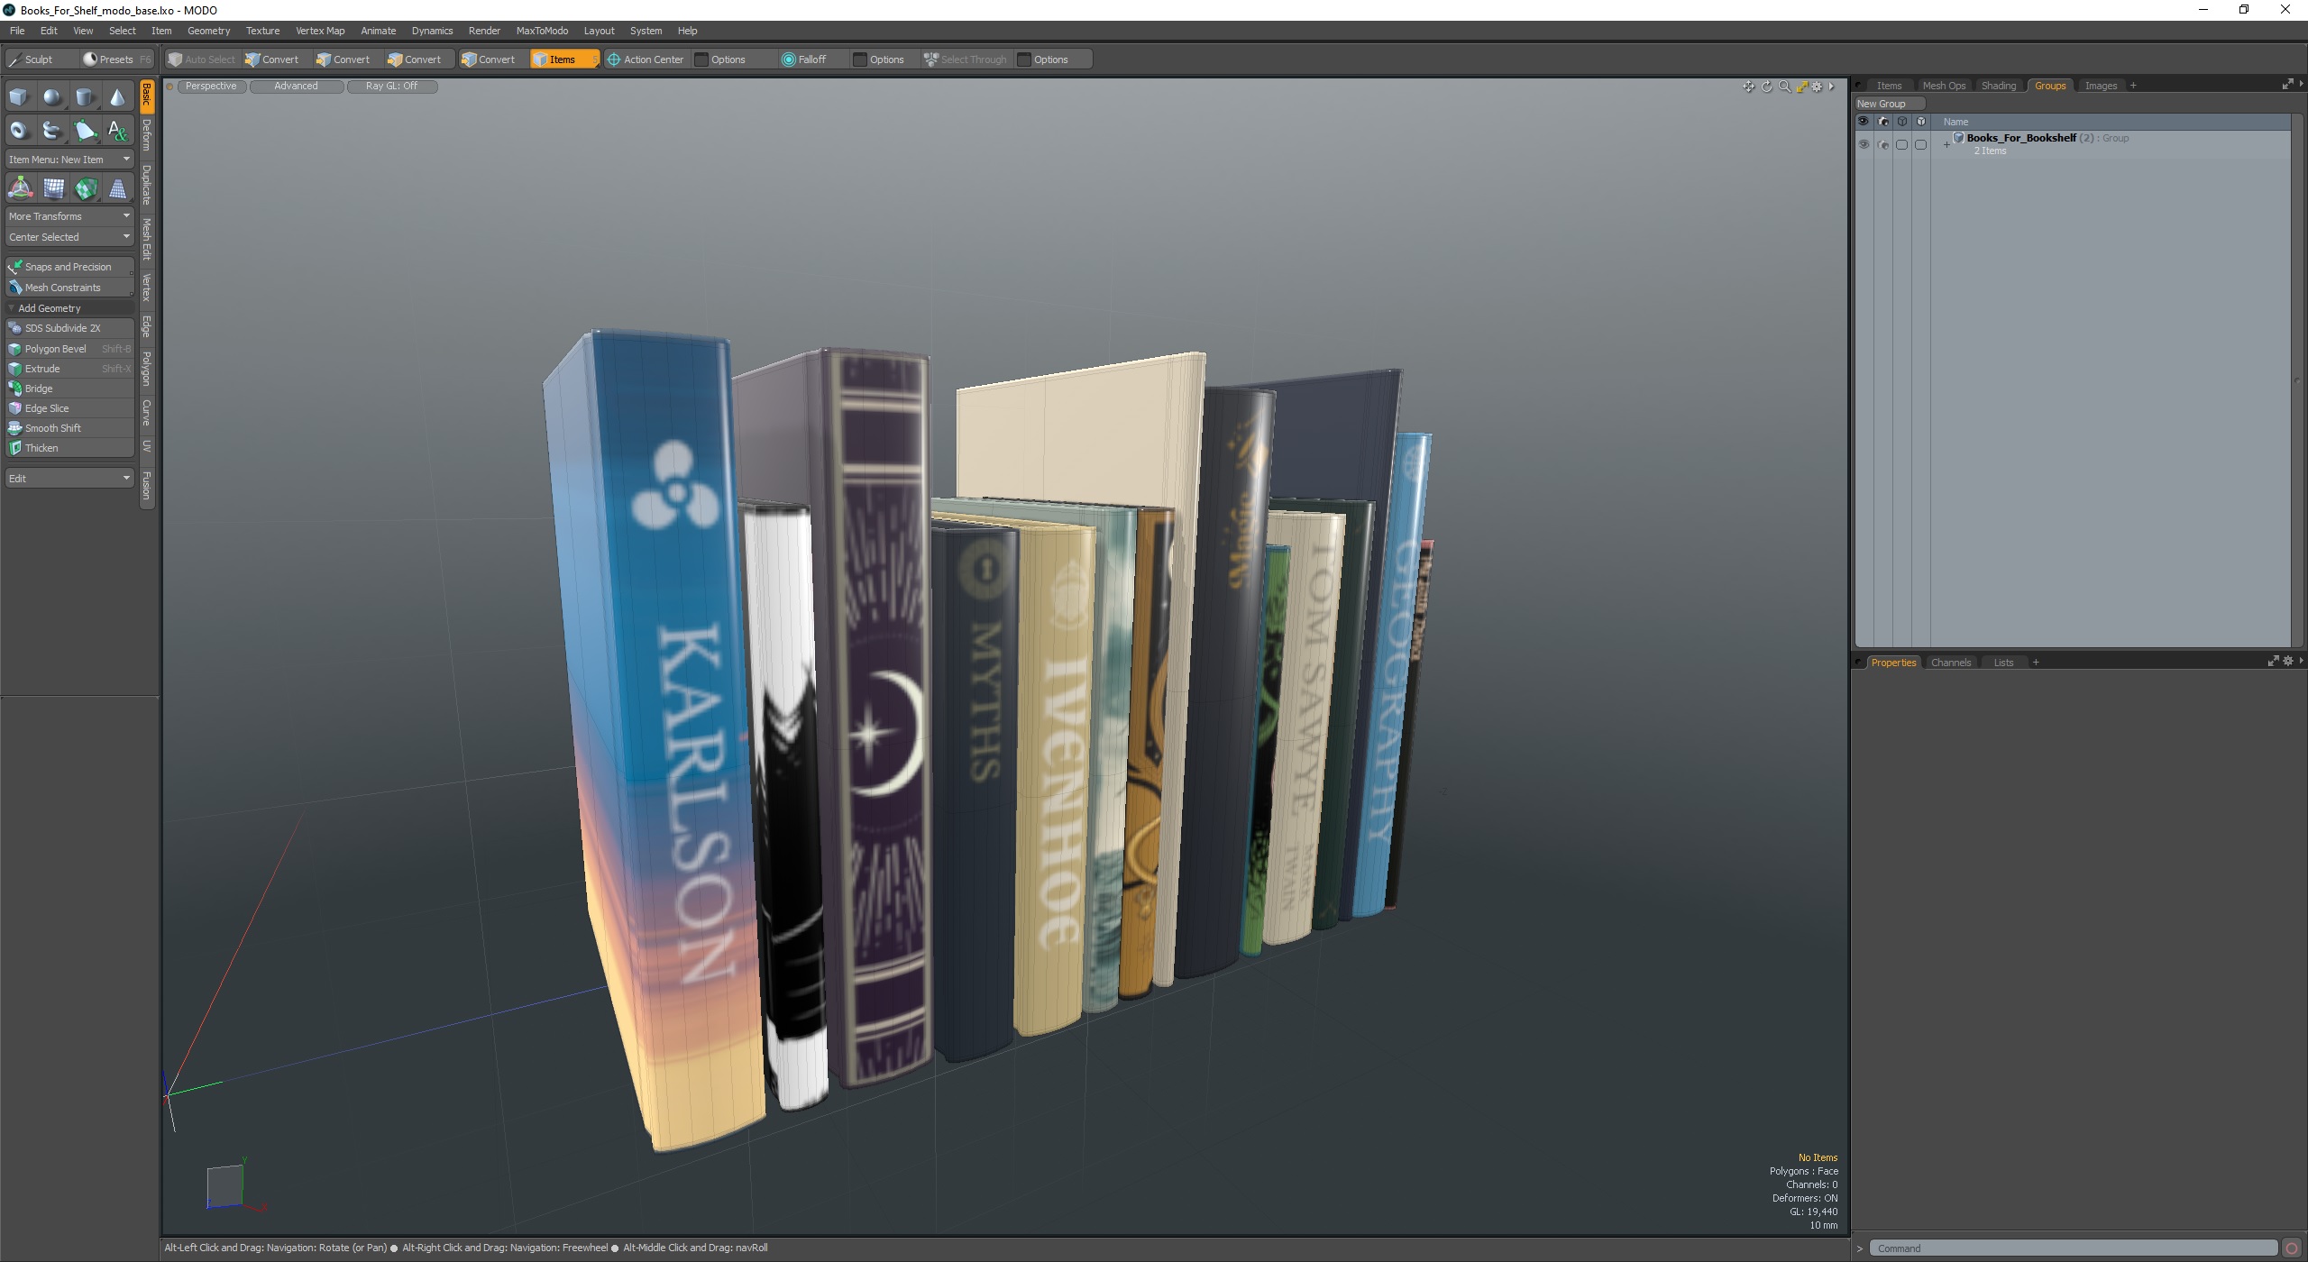Open the Geometry menu

coord(208,31)
